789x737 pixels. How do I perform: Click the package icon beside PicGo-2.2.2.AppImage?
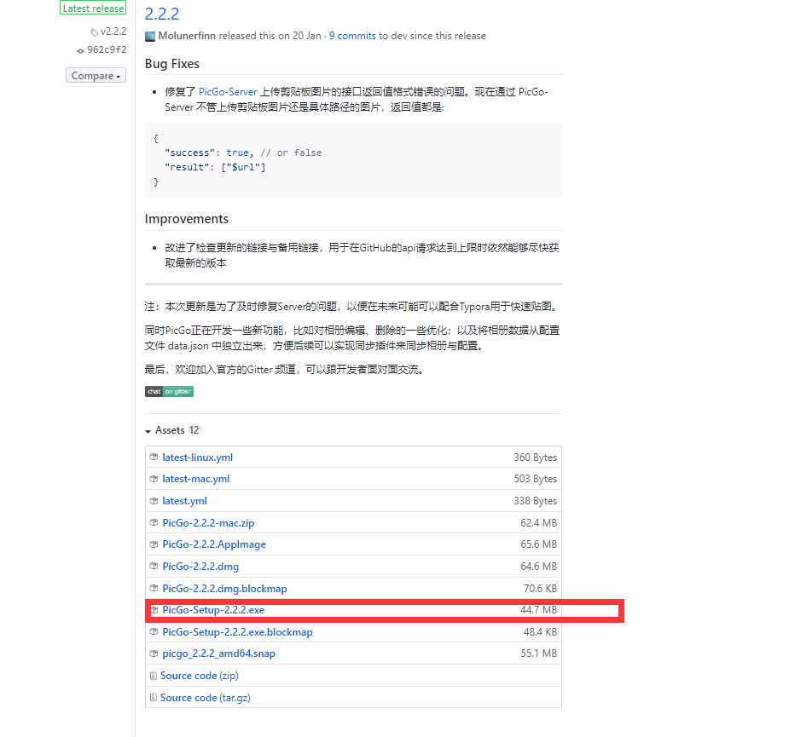coord(154,544)
